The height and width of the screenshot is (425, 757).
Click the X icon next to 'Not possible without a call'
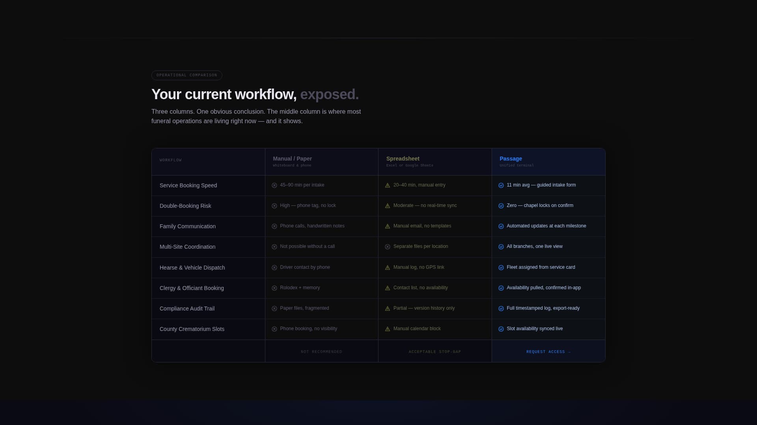point(274,247)
